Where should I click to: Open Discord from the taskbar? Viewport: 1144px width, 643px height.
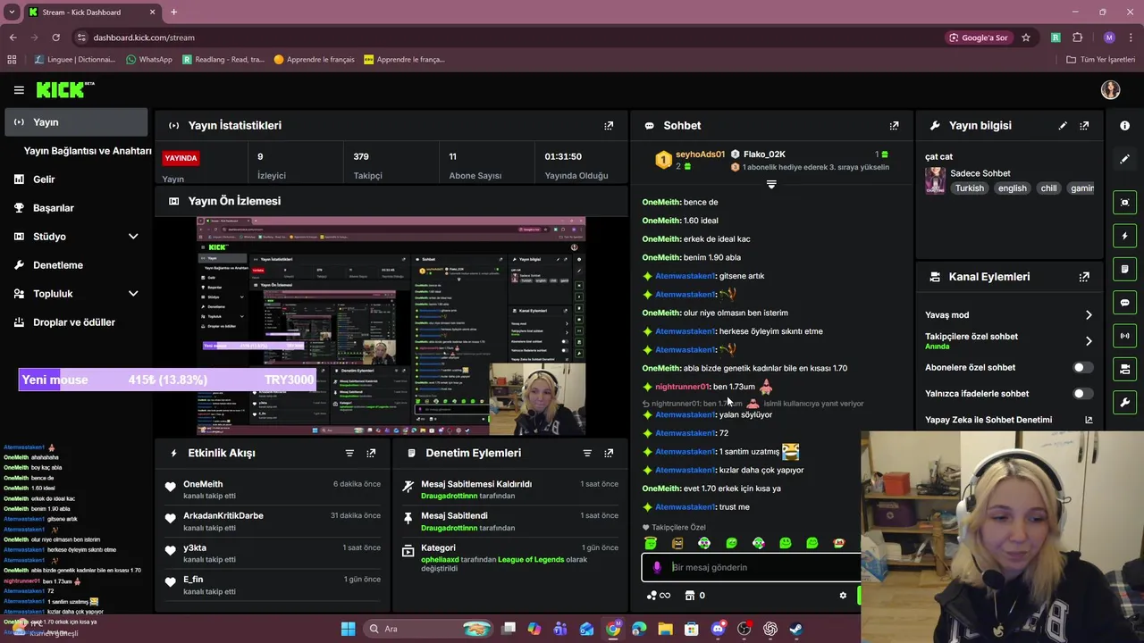718,629
